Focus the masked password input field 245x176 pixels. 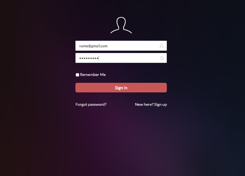121,58
